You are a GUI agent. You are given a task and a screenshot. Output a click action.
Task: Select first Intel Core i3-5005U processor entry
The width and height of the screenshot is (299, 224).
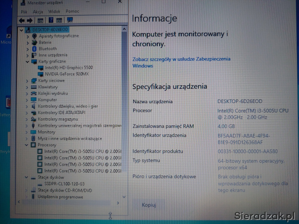click(x=83, y=151)
